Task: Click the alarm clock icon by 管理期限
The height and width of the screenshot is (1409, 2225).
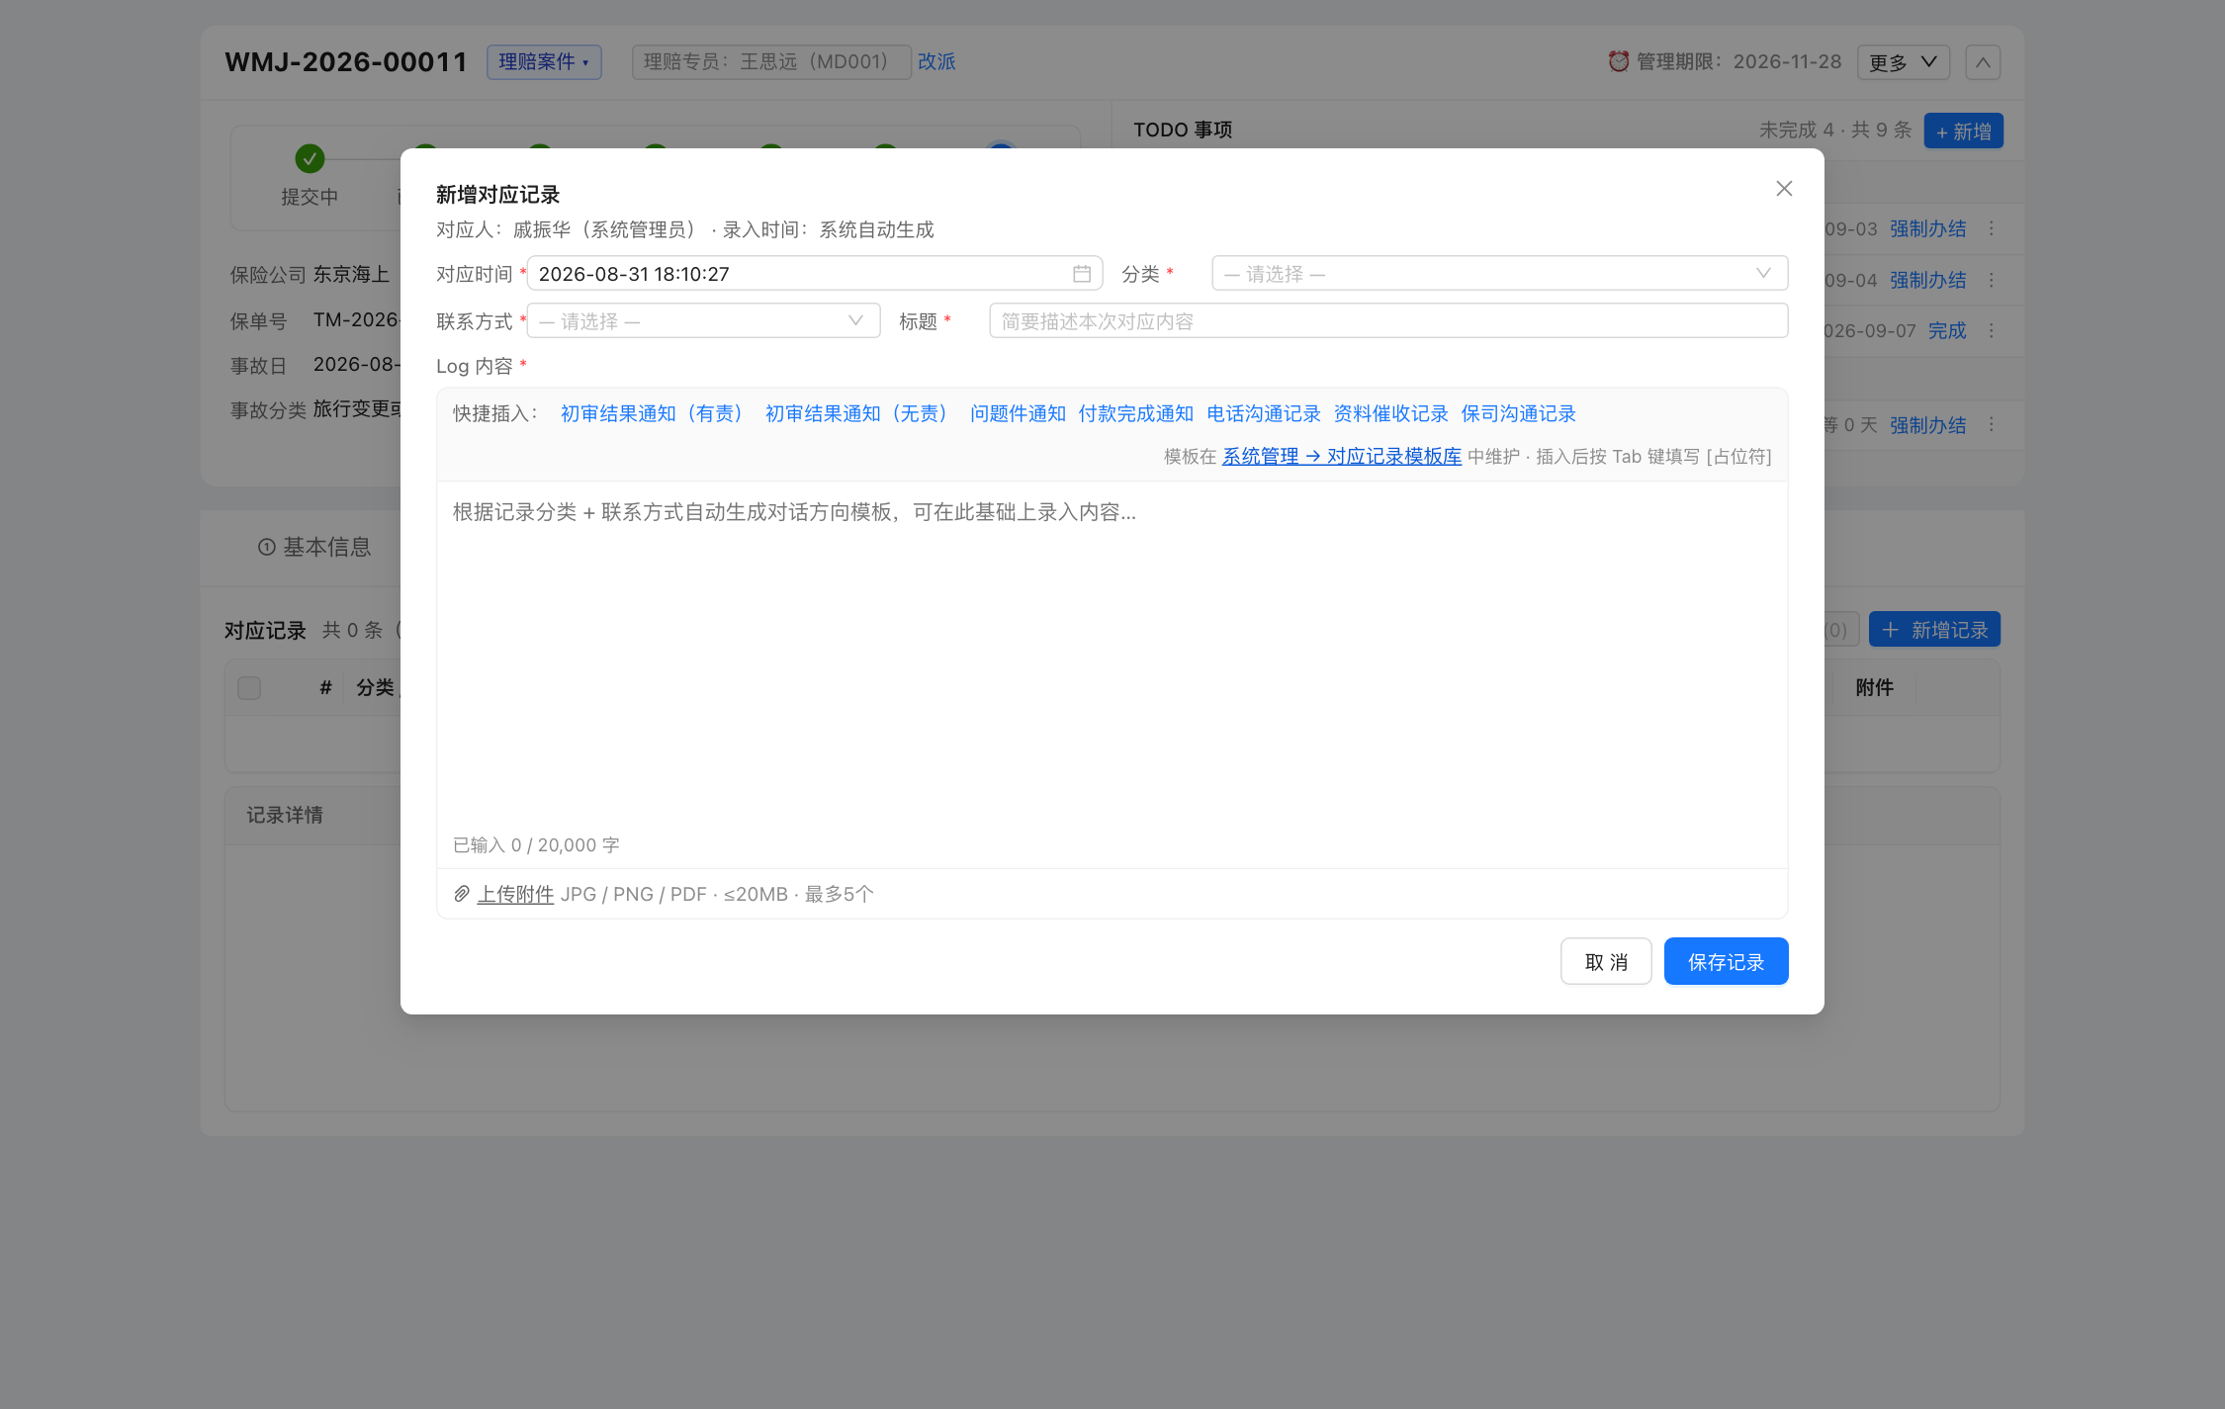Action: [x=1618, y=61]
